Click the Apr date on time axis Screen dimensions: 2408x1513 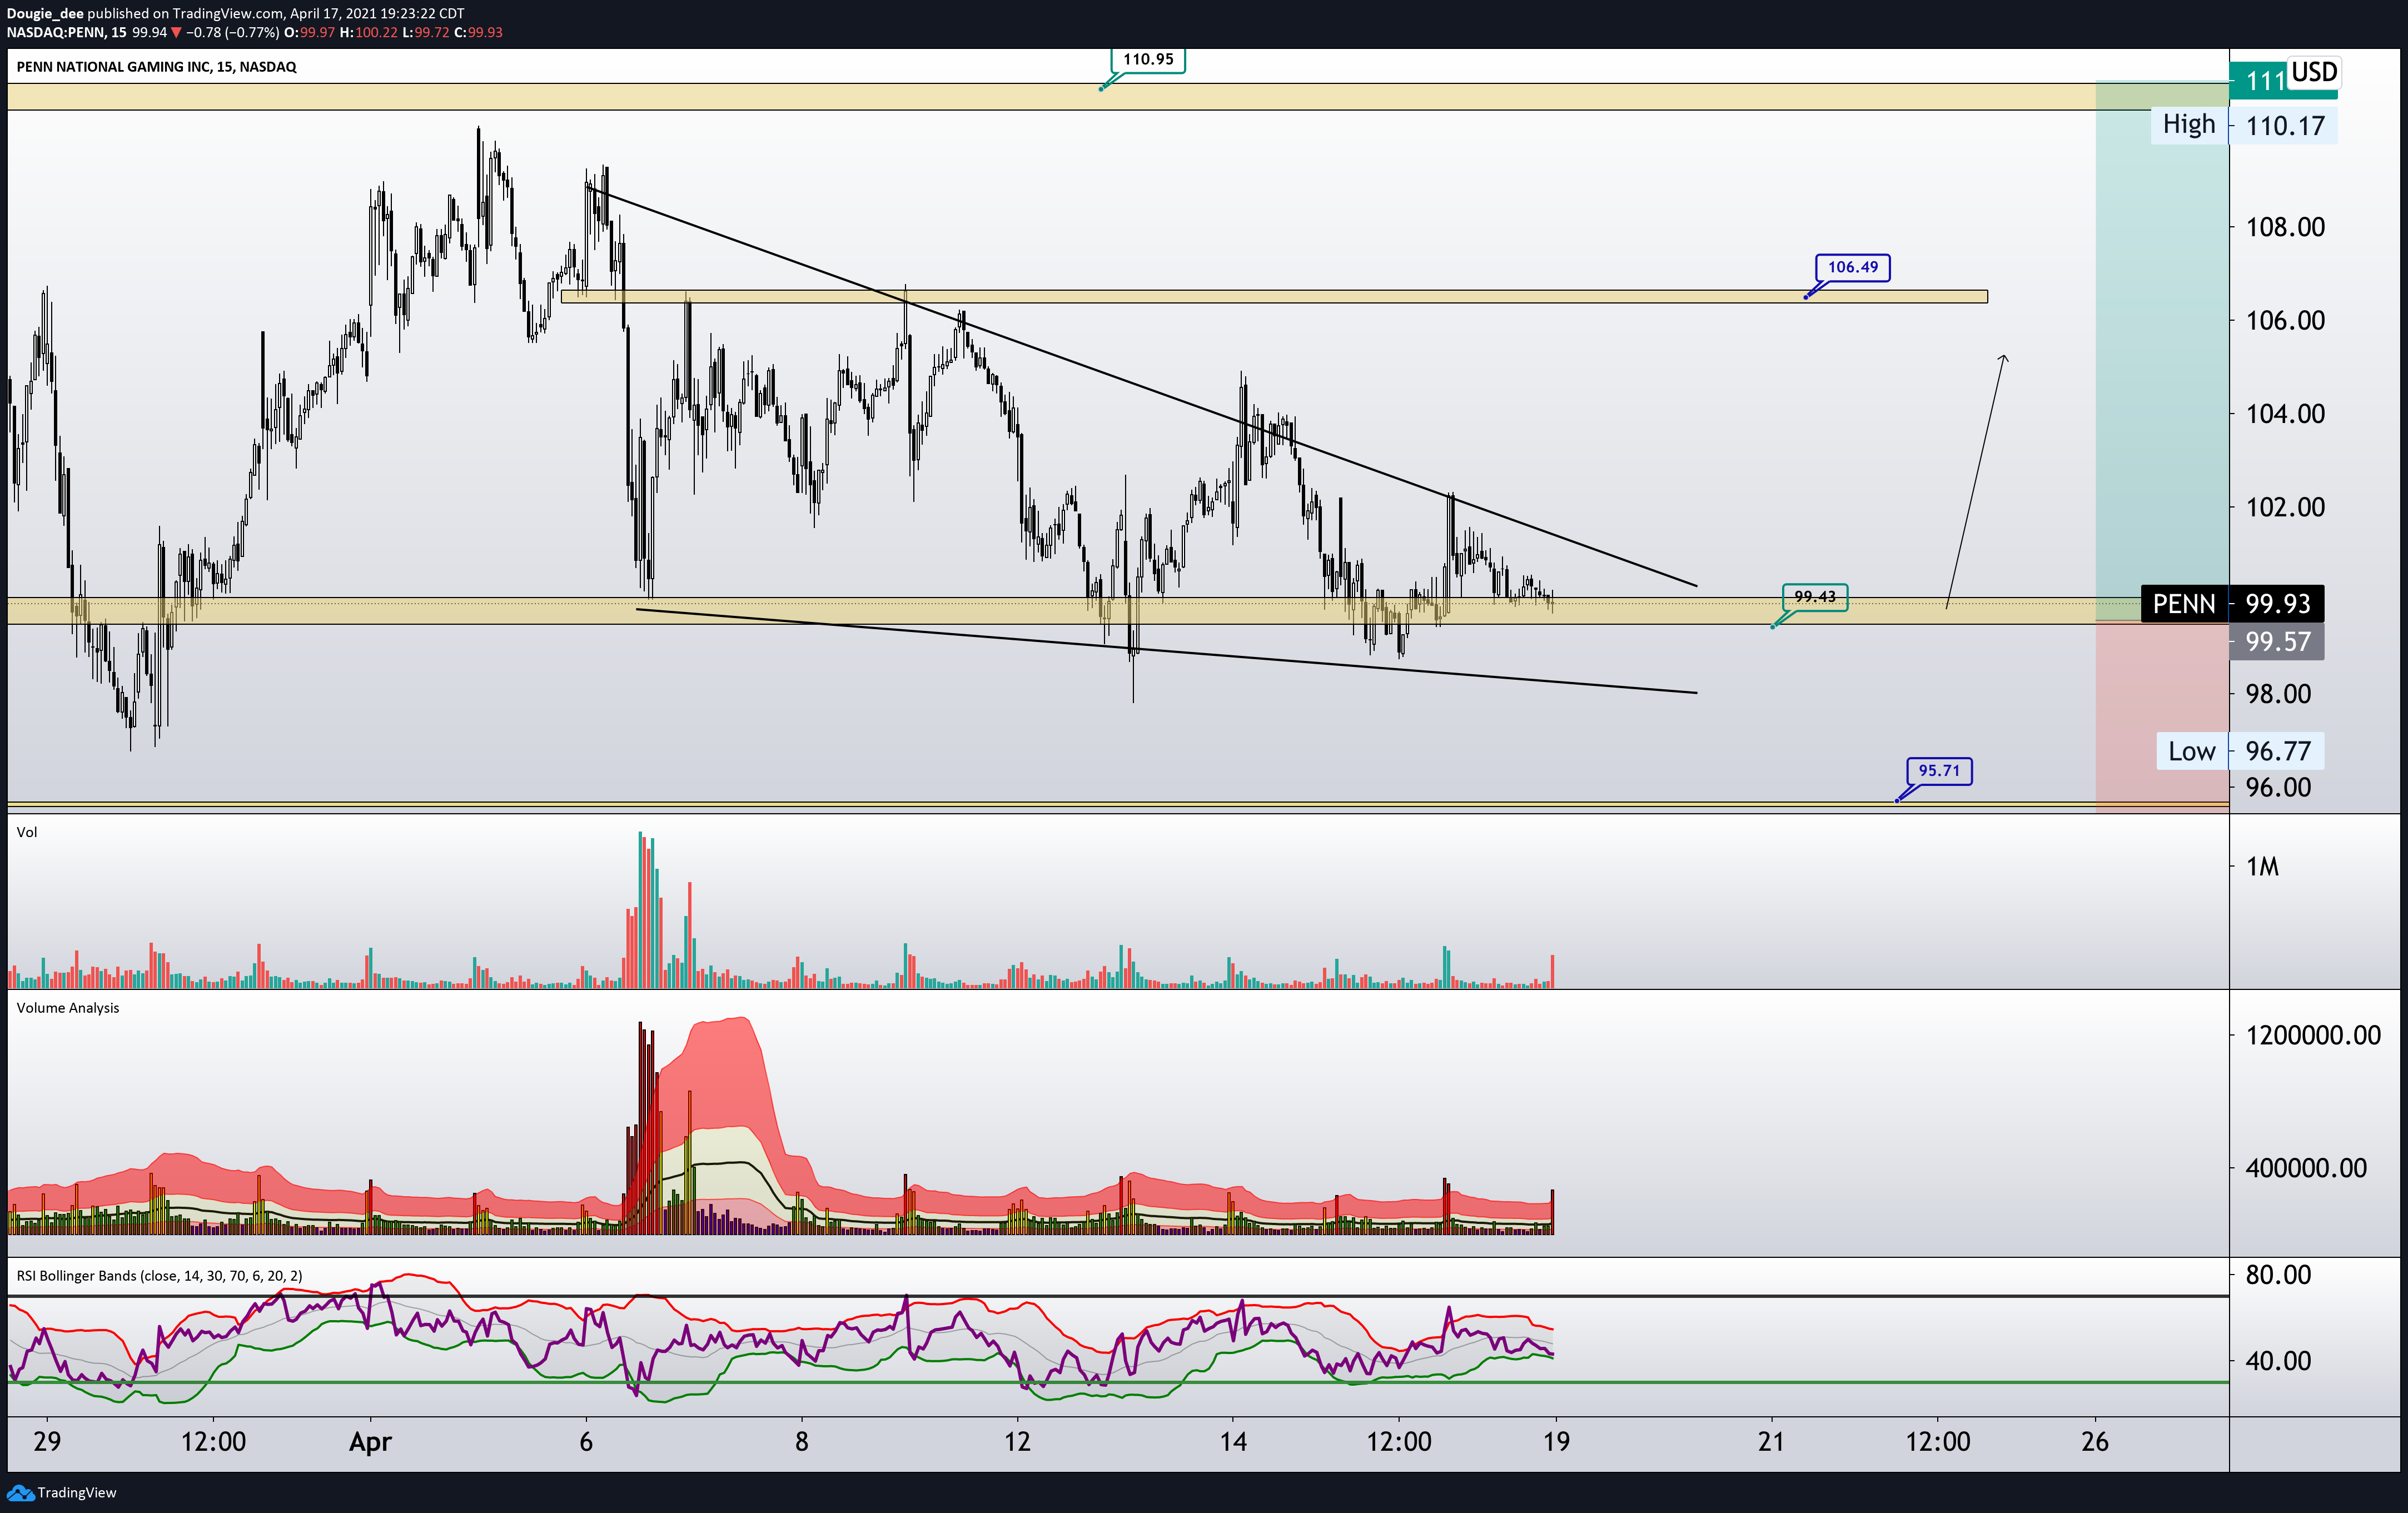click(370, 1442)
